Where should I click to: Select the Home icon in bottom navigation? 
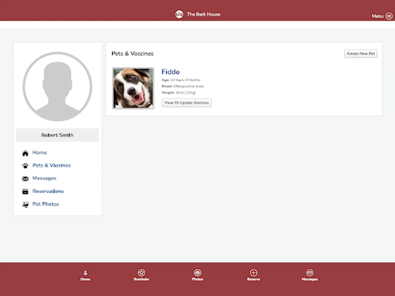tap(85, 273)
